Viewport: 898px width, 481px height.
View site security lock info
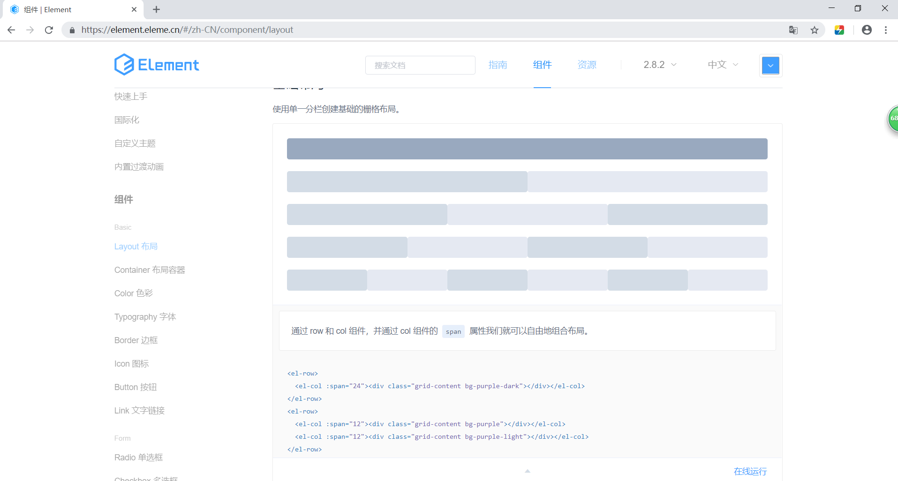72,30
